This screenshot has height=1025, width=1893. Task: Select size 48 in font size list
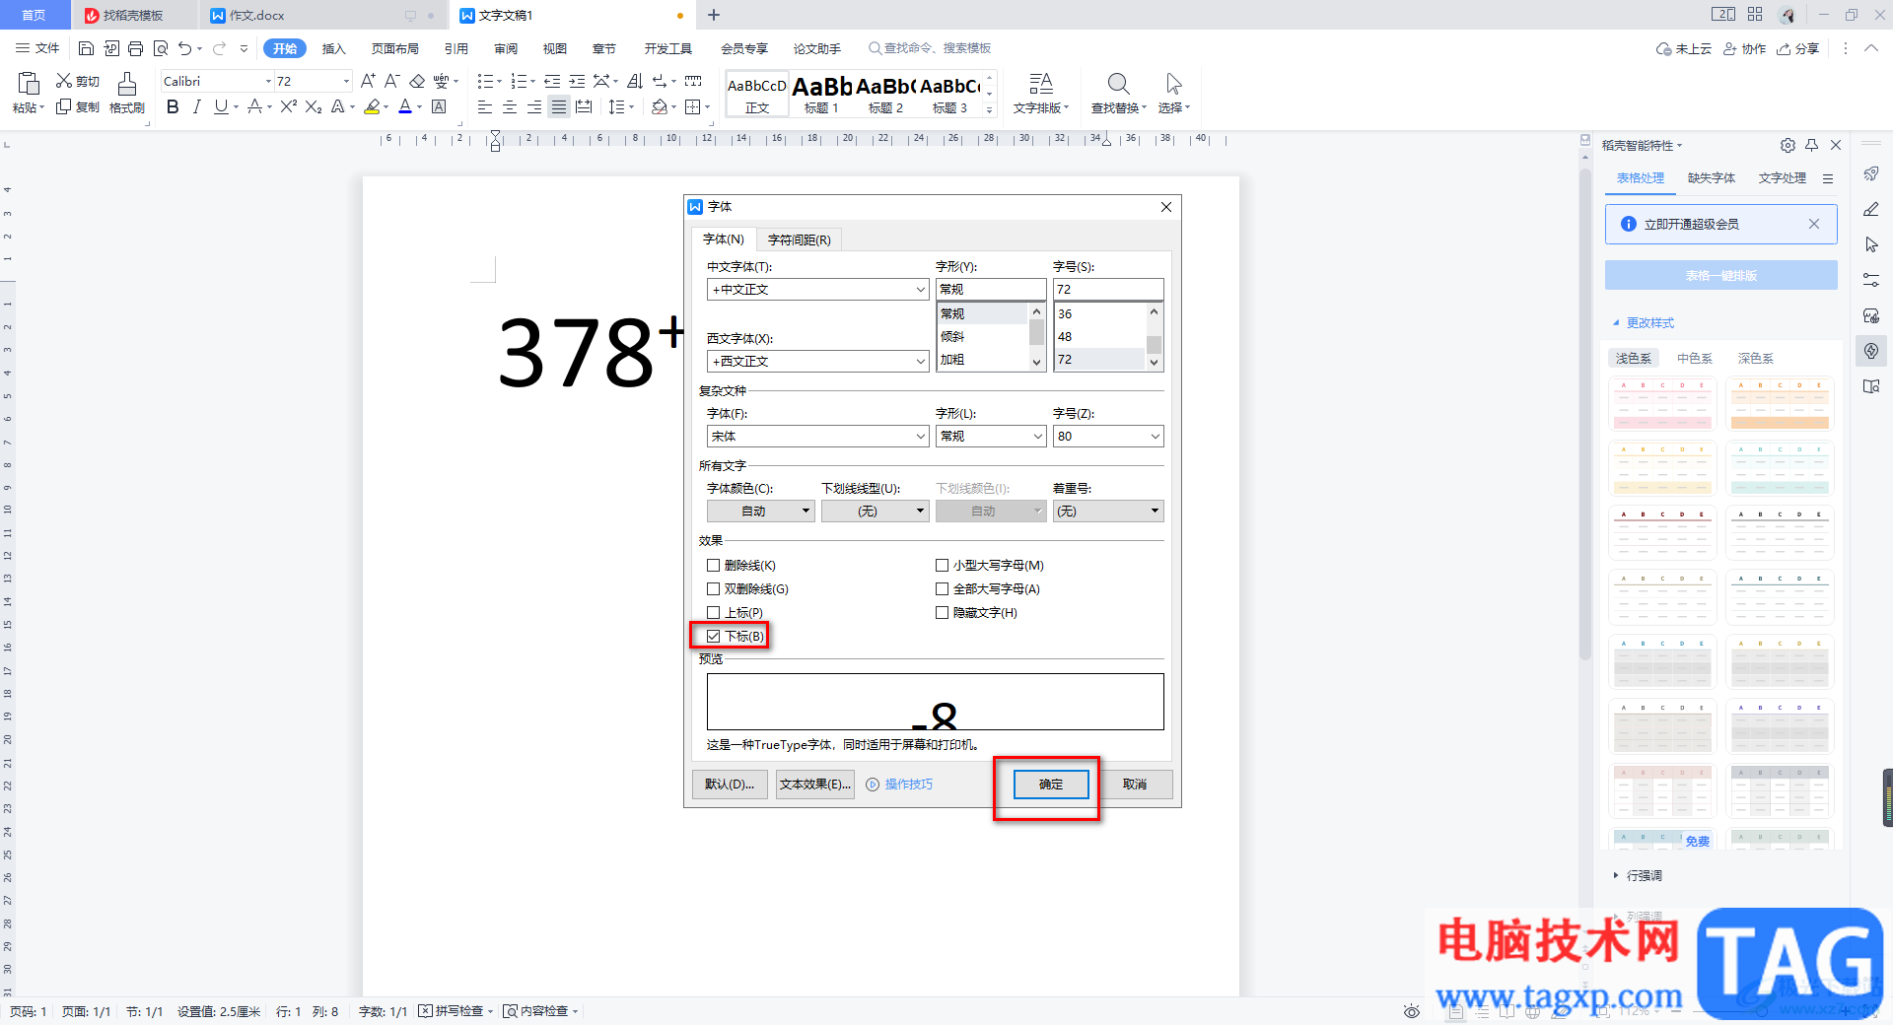pos(1099,337)
